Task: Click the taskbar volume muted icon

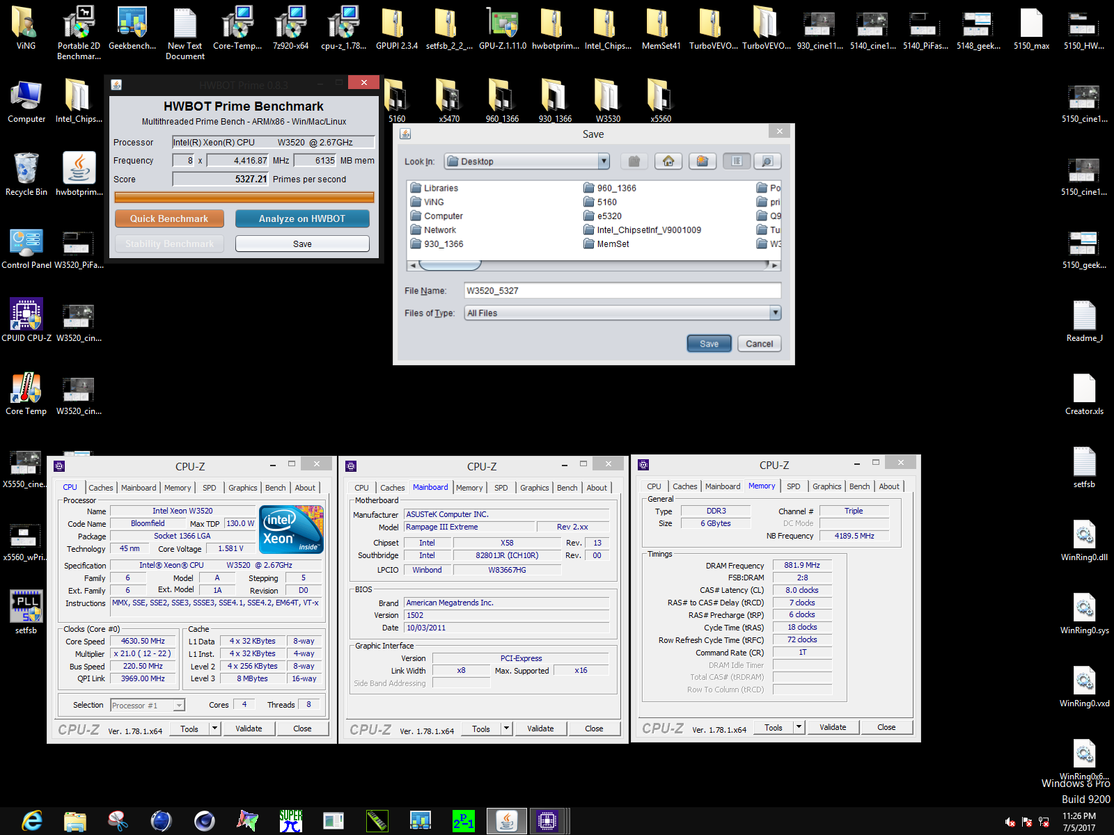Action: pyautogui.click(x=1010, y=822)
